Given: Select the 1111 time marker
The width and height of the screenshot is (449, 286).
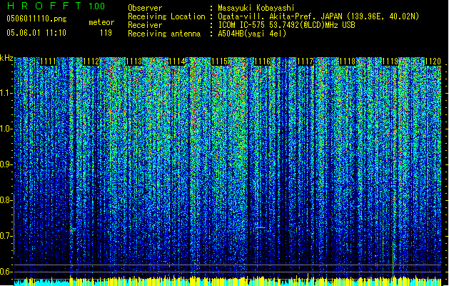Looking at the screenshot, I should pos(48,61).
